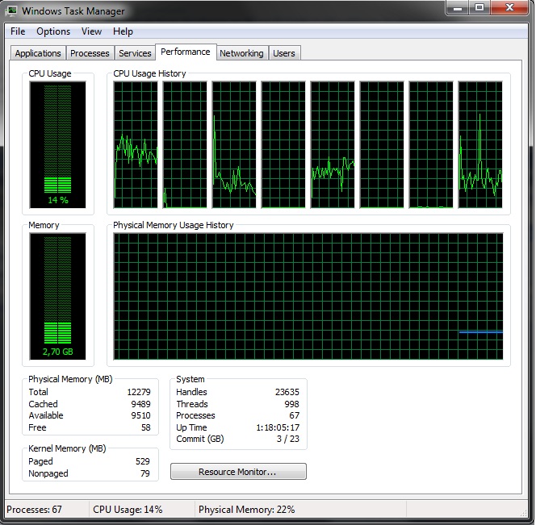Click the fourth CPU core history graph

click(283, 145)
